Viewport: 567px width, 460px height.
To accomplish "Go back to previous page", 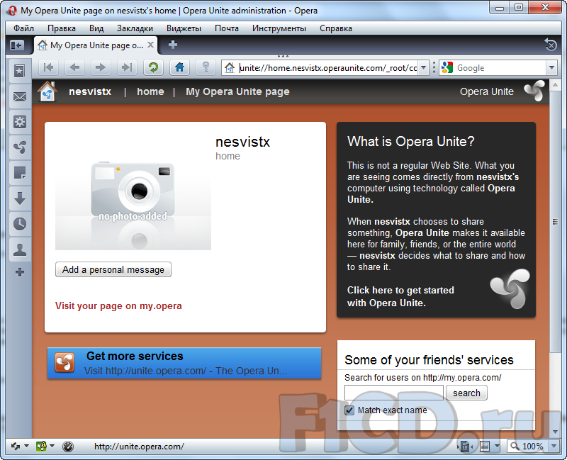I will pyautogui.click(x=74, y=67).
